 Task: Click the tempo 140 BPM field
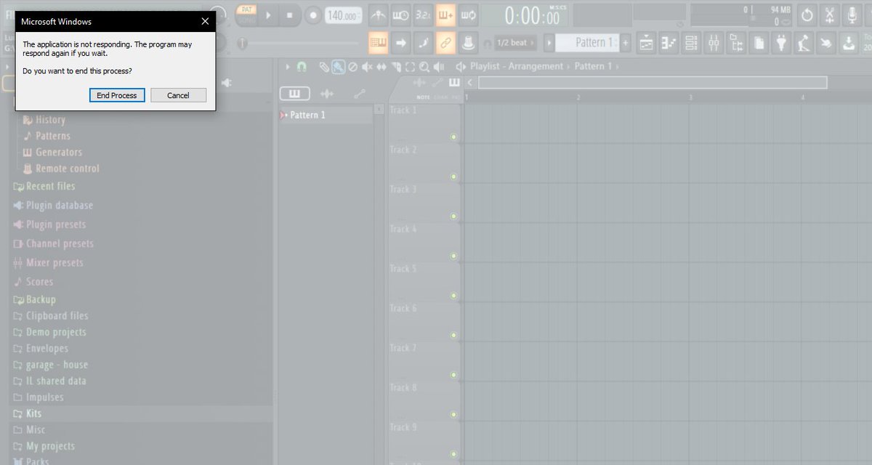pyautogui.click(x=342, y=15)
